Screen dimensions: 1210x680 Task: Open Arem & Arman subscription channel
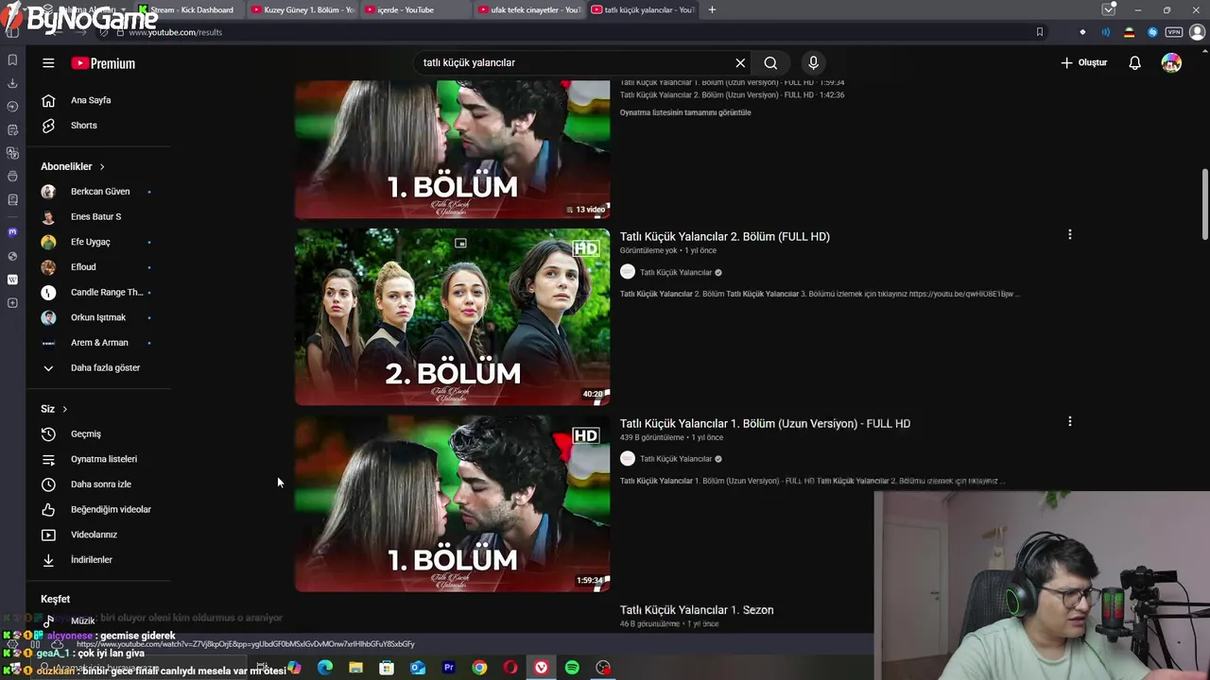pyautogui.click(x=99, y=343)
